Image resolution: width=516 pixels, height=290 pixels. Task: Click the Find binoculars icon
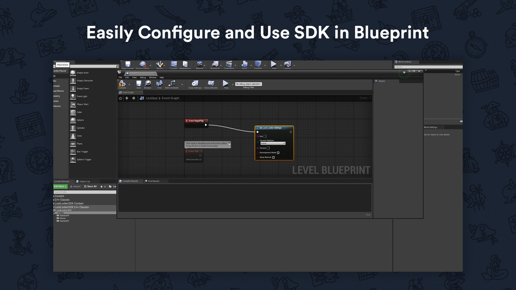[x=159, y=84]
